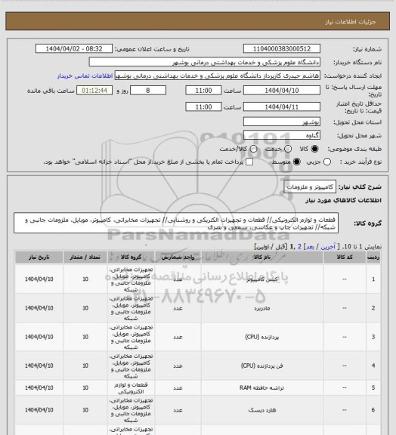Open the اطلاعات تماس خریدار link

(x=85, y=76)
